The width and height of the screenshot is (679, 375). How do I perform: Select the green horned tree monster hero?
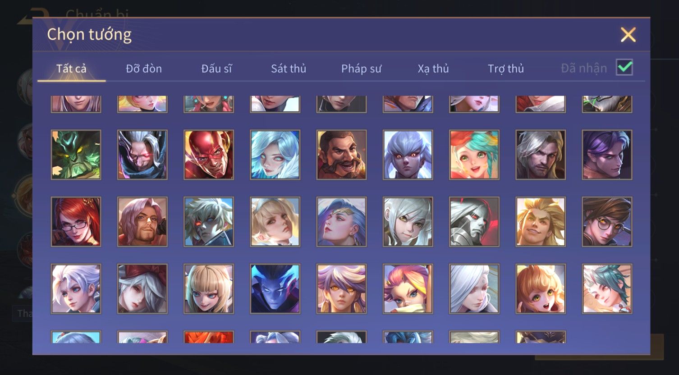coord(76,155)
